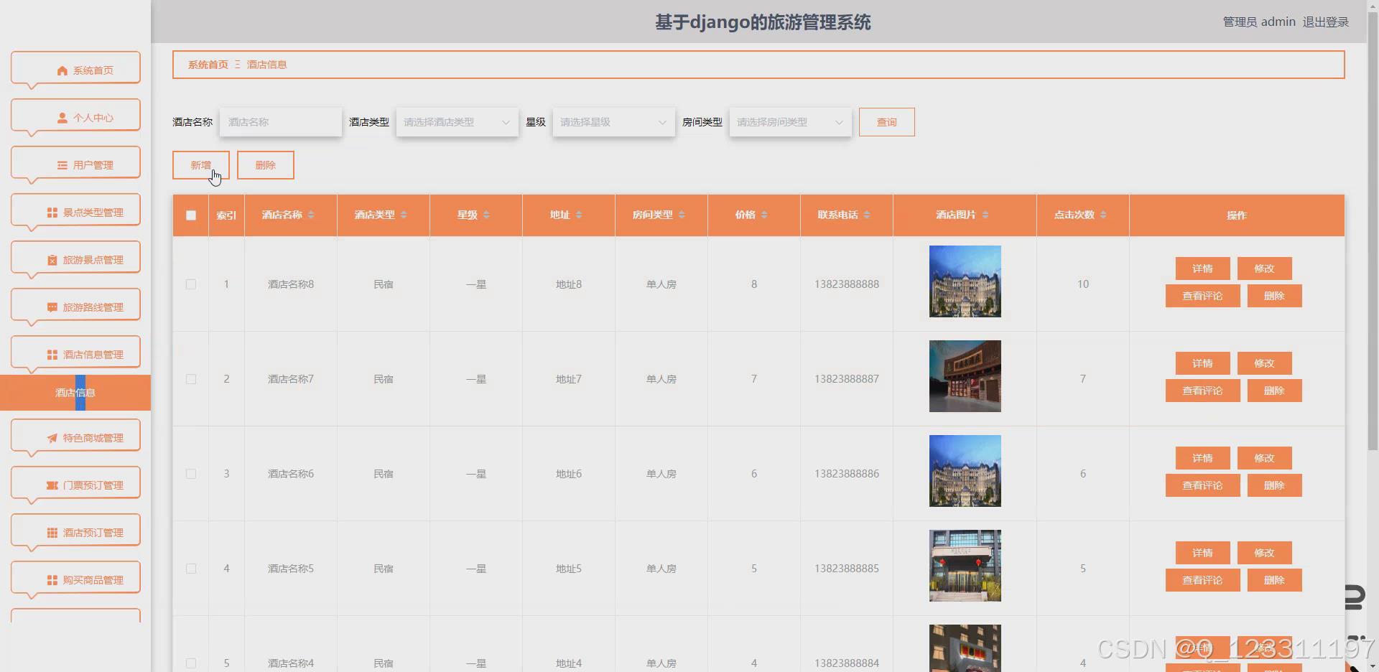
Task: Click the home icon beside 系统首页
Action: click(x=62, y=70)
